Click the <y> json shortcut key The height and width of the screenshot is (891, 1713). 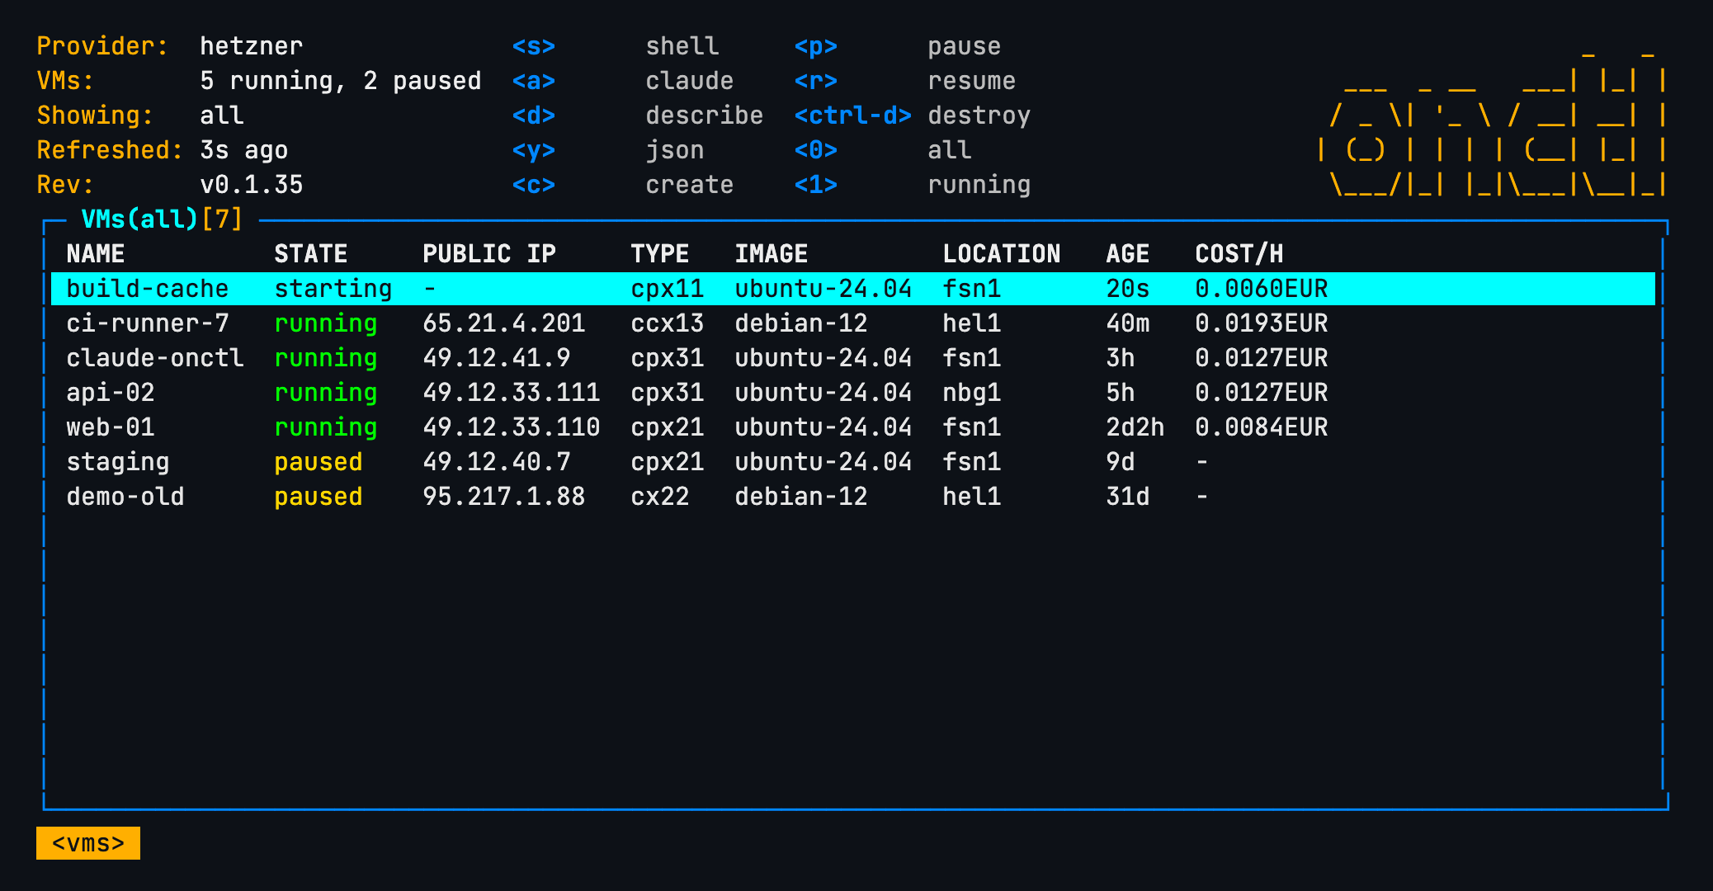click(x=533, y=150)
